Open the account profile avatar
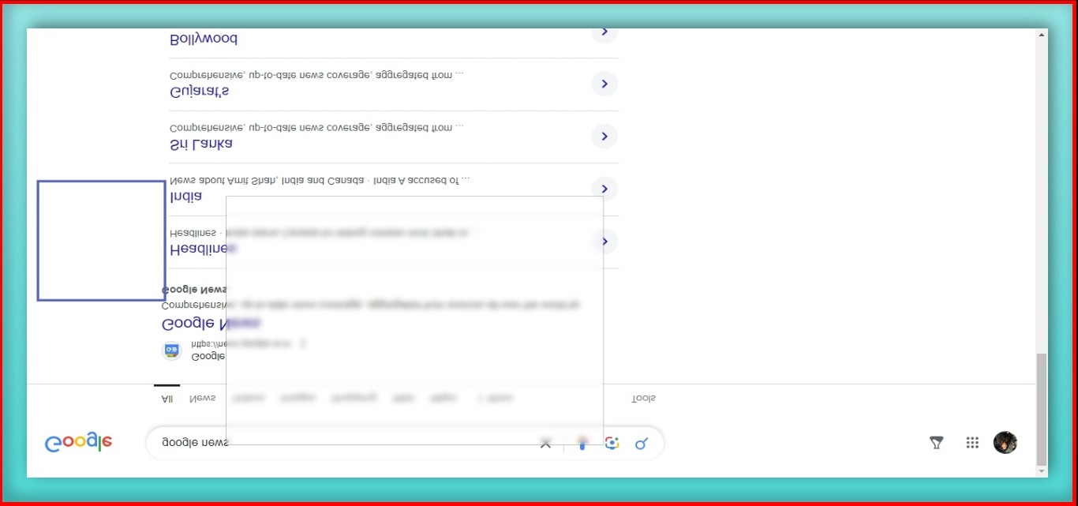The image size is (1078, 506). click(x=1005, y=442)
